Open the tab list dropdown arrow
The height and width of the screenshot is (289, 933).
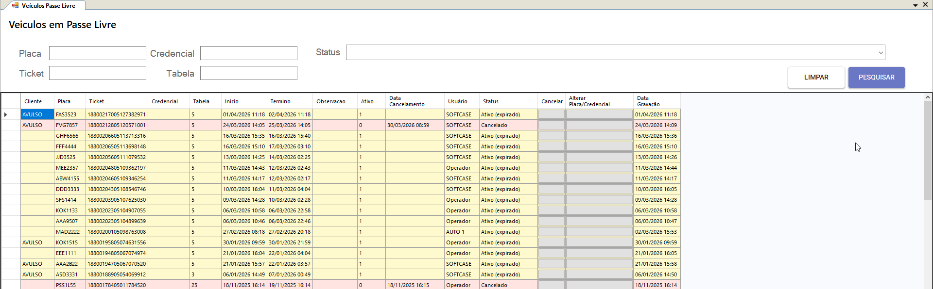tap(916, 5)
